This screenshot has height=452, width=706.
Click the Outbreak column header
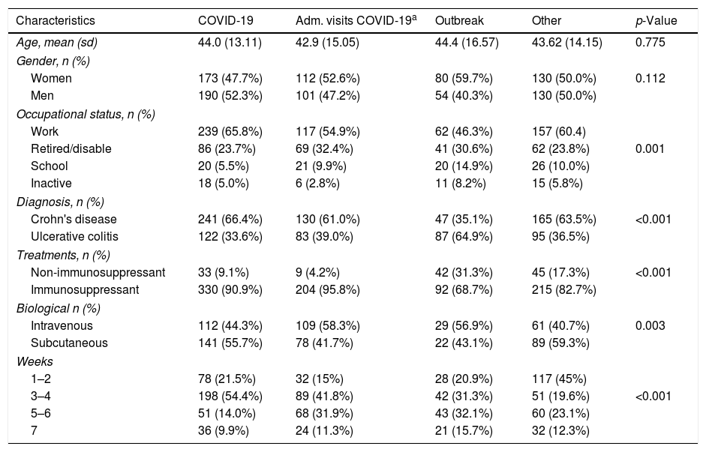coord(457,21)
